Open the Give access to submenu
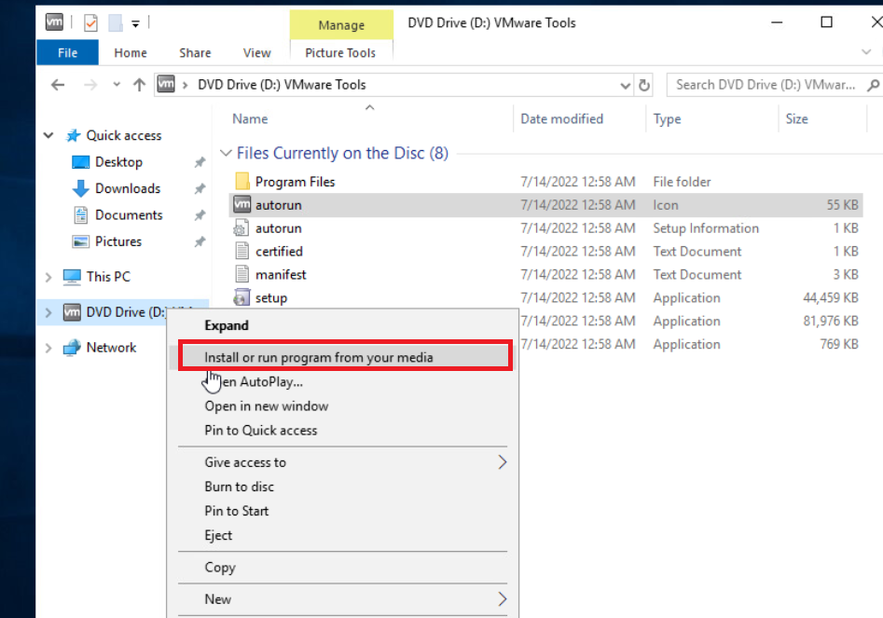Viewport: 883px width, 618px height. (342, 462)
